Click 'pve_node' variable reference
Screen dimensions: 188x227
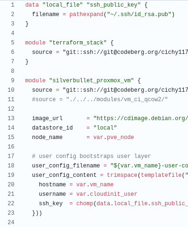tap(120, 137)
